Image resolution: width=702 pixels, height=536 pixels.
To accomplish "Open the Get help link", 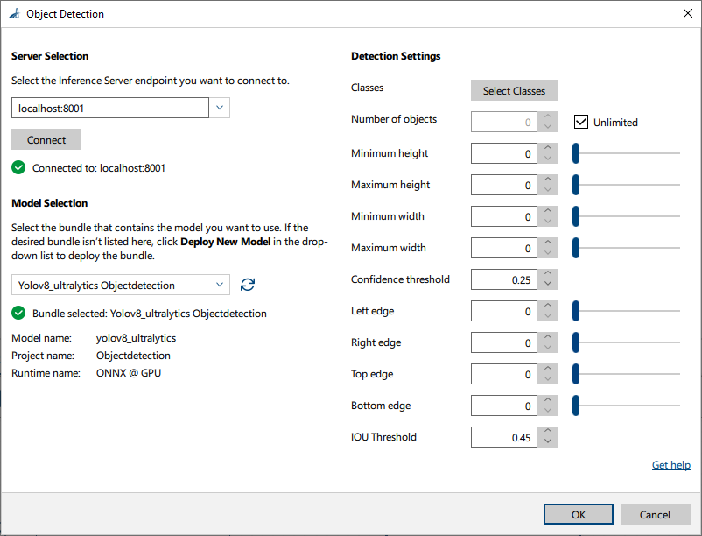I will pyautogui.click(x=670, y=465).
